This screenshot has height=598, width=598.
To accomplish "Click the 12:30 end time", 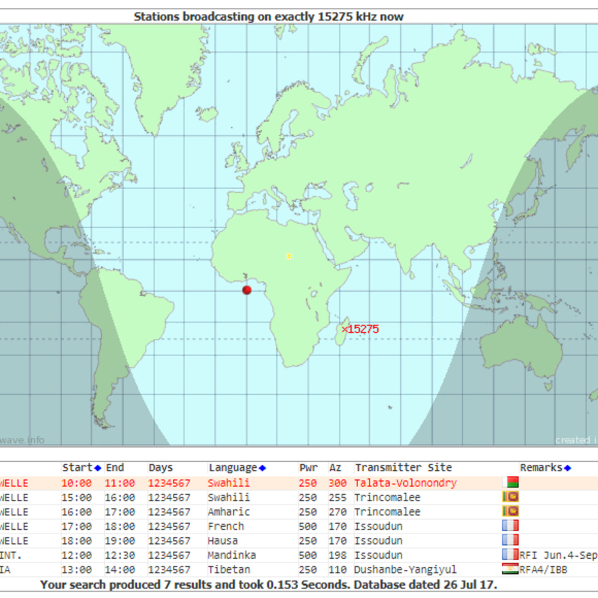I will pyautogui.click(x=120, y=555).
